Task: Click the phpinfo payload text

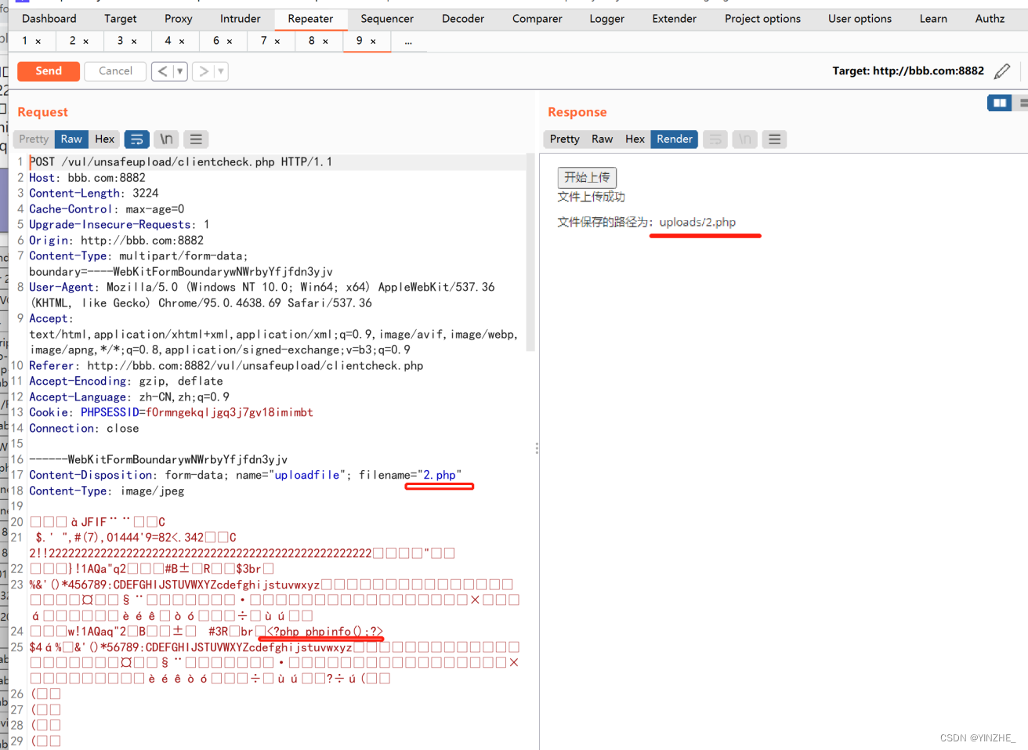Action: tap(325, 632)
